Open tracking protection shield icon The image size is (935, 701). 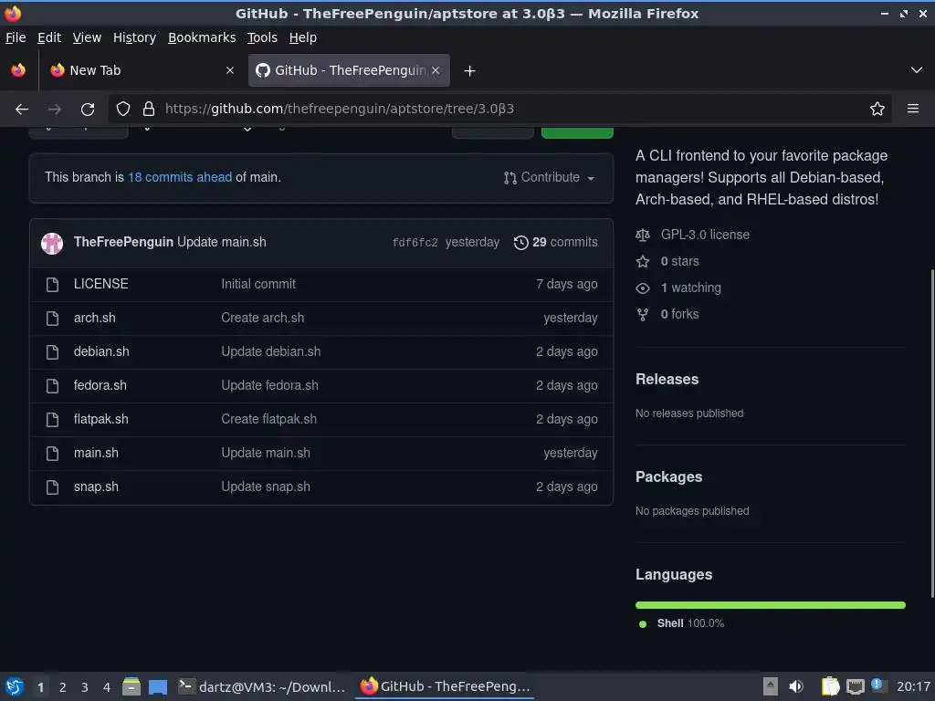(x=123, y=109)
